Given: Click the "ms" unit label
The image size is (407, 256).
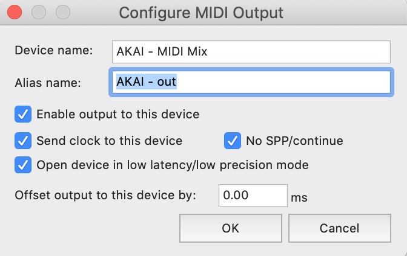Looking at the screenshot, I should pos(300,197).
